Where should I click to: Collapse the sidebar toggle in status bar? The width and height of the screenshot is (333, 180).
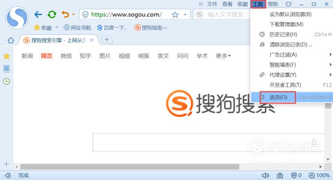pos(8,175)
